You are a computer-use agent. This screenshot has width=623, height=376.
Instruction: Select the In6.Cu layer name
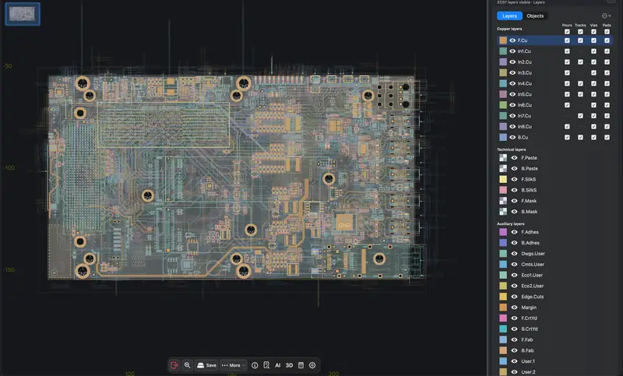tap(524, 105)
